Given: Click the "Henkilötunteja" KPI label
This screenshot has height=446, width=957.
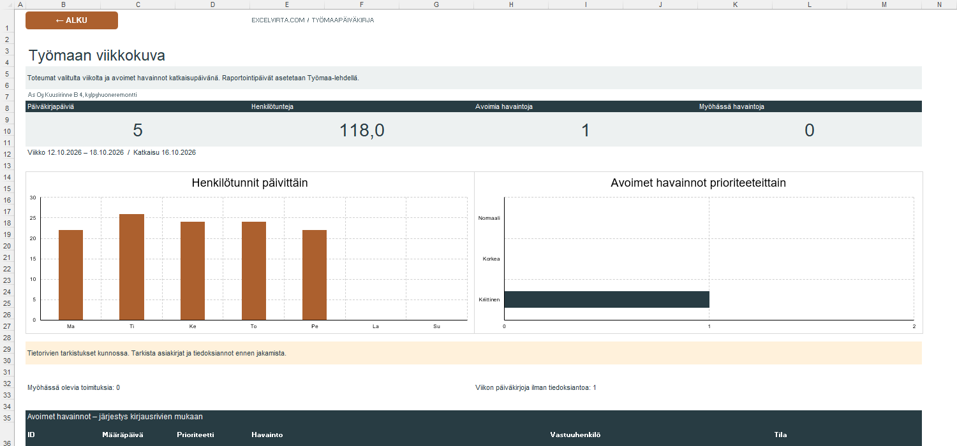Looking at the screenshot, I should click(272, 106).
